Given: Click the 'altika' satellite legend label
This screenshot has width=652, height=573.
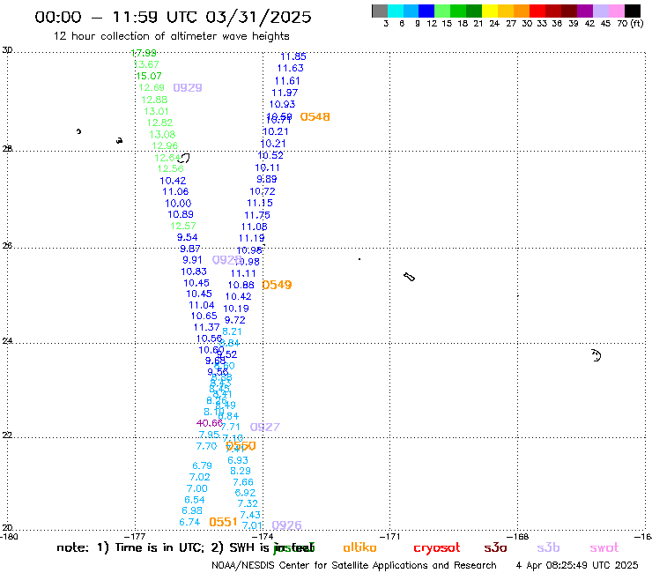Looking at the screenshot, I should tap(359, 547).
